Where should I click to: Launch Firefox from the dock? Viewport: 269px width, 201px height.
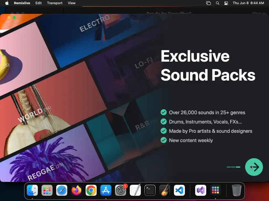76,190
